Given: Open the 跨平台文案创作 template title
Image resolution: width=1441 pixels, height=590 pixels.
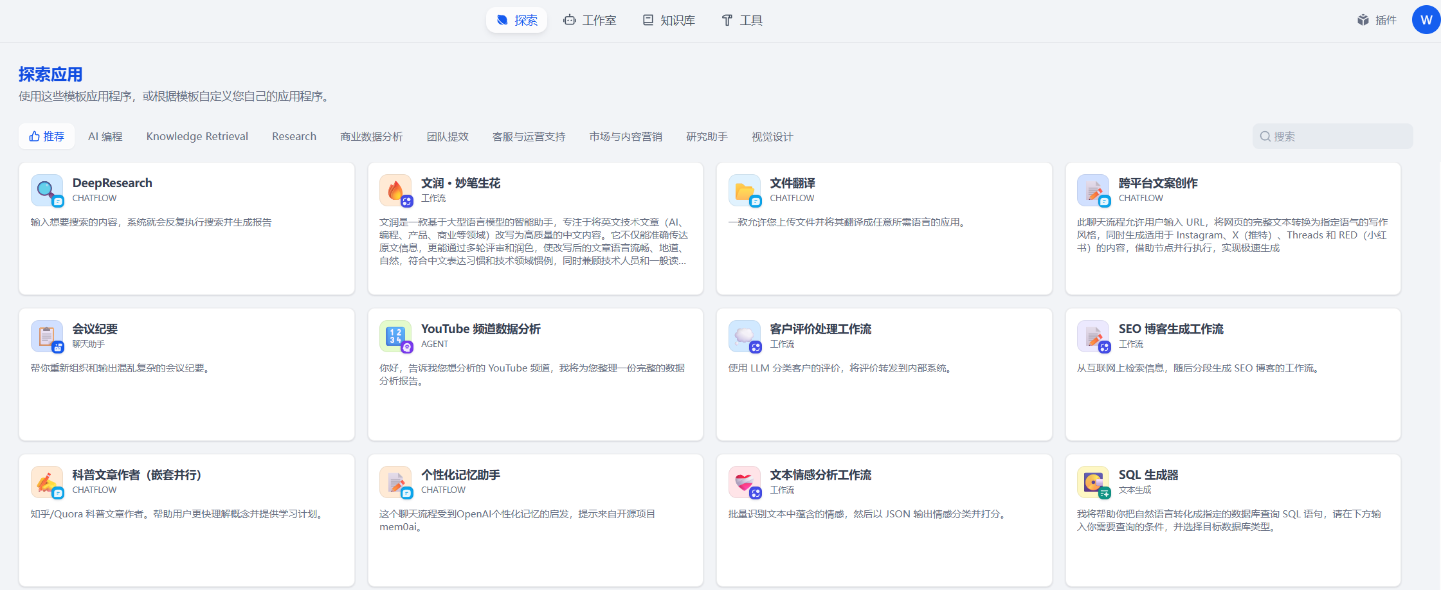Looking at the screenshot, I should coord(1157,183).
